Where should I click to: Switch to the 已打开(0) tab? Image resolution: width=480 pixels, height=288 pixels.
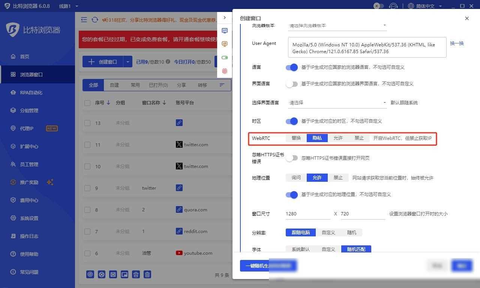pos(158,85)
